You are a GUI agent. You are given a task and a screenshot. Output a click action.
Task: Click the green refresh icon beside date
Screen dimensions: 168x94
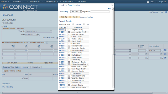[x=39, y=35]
